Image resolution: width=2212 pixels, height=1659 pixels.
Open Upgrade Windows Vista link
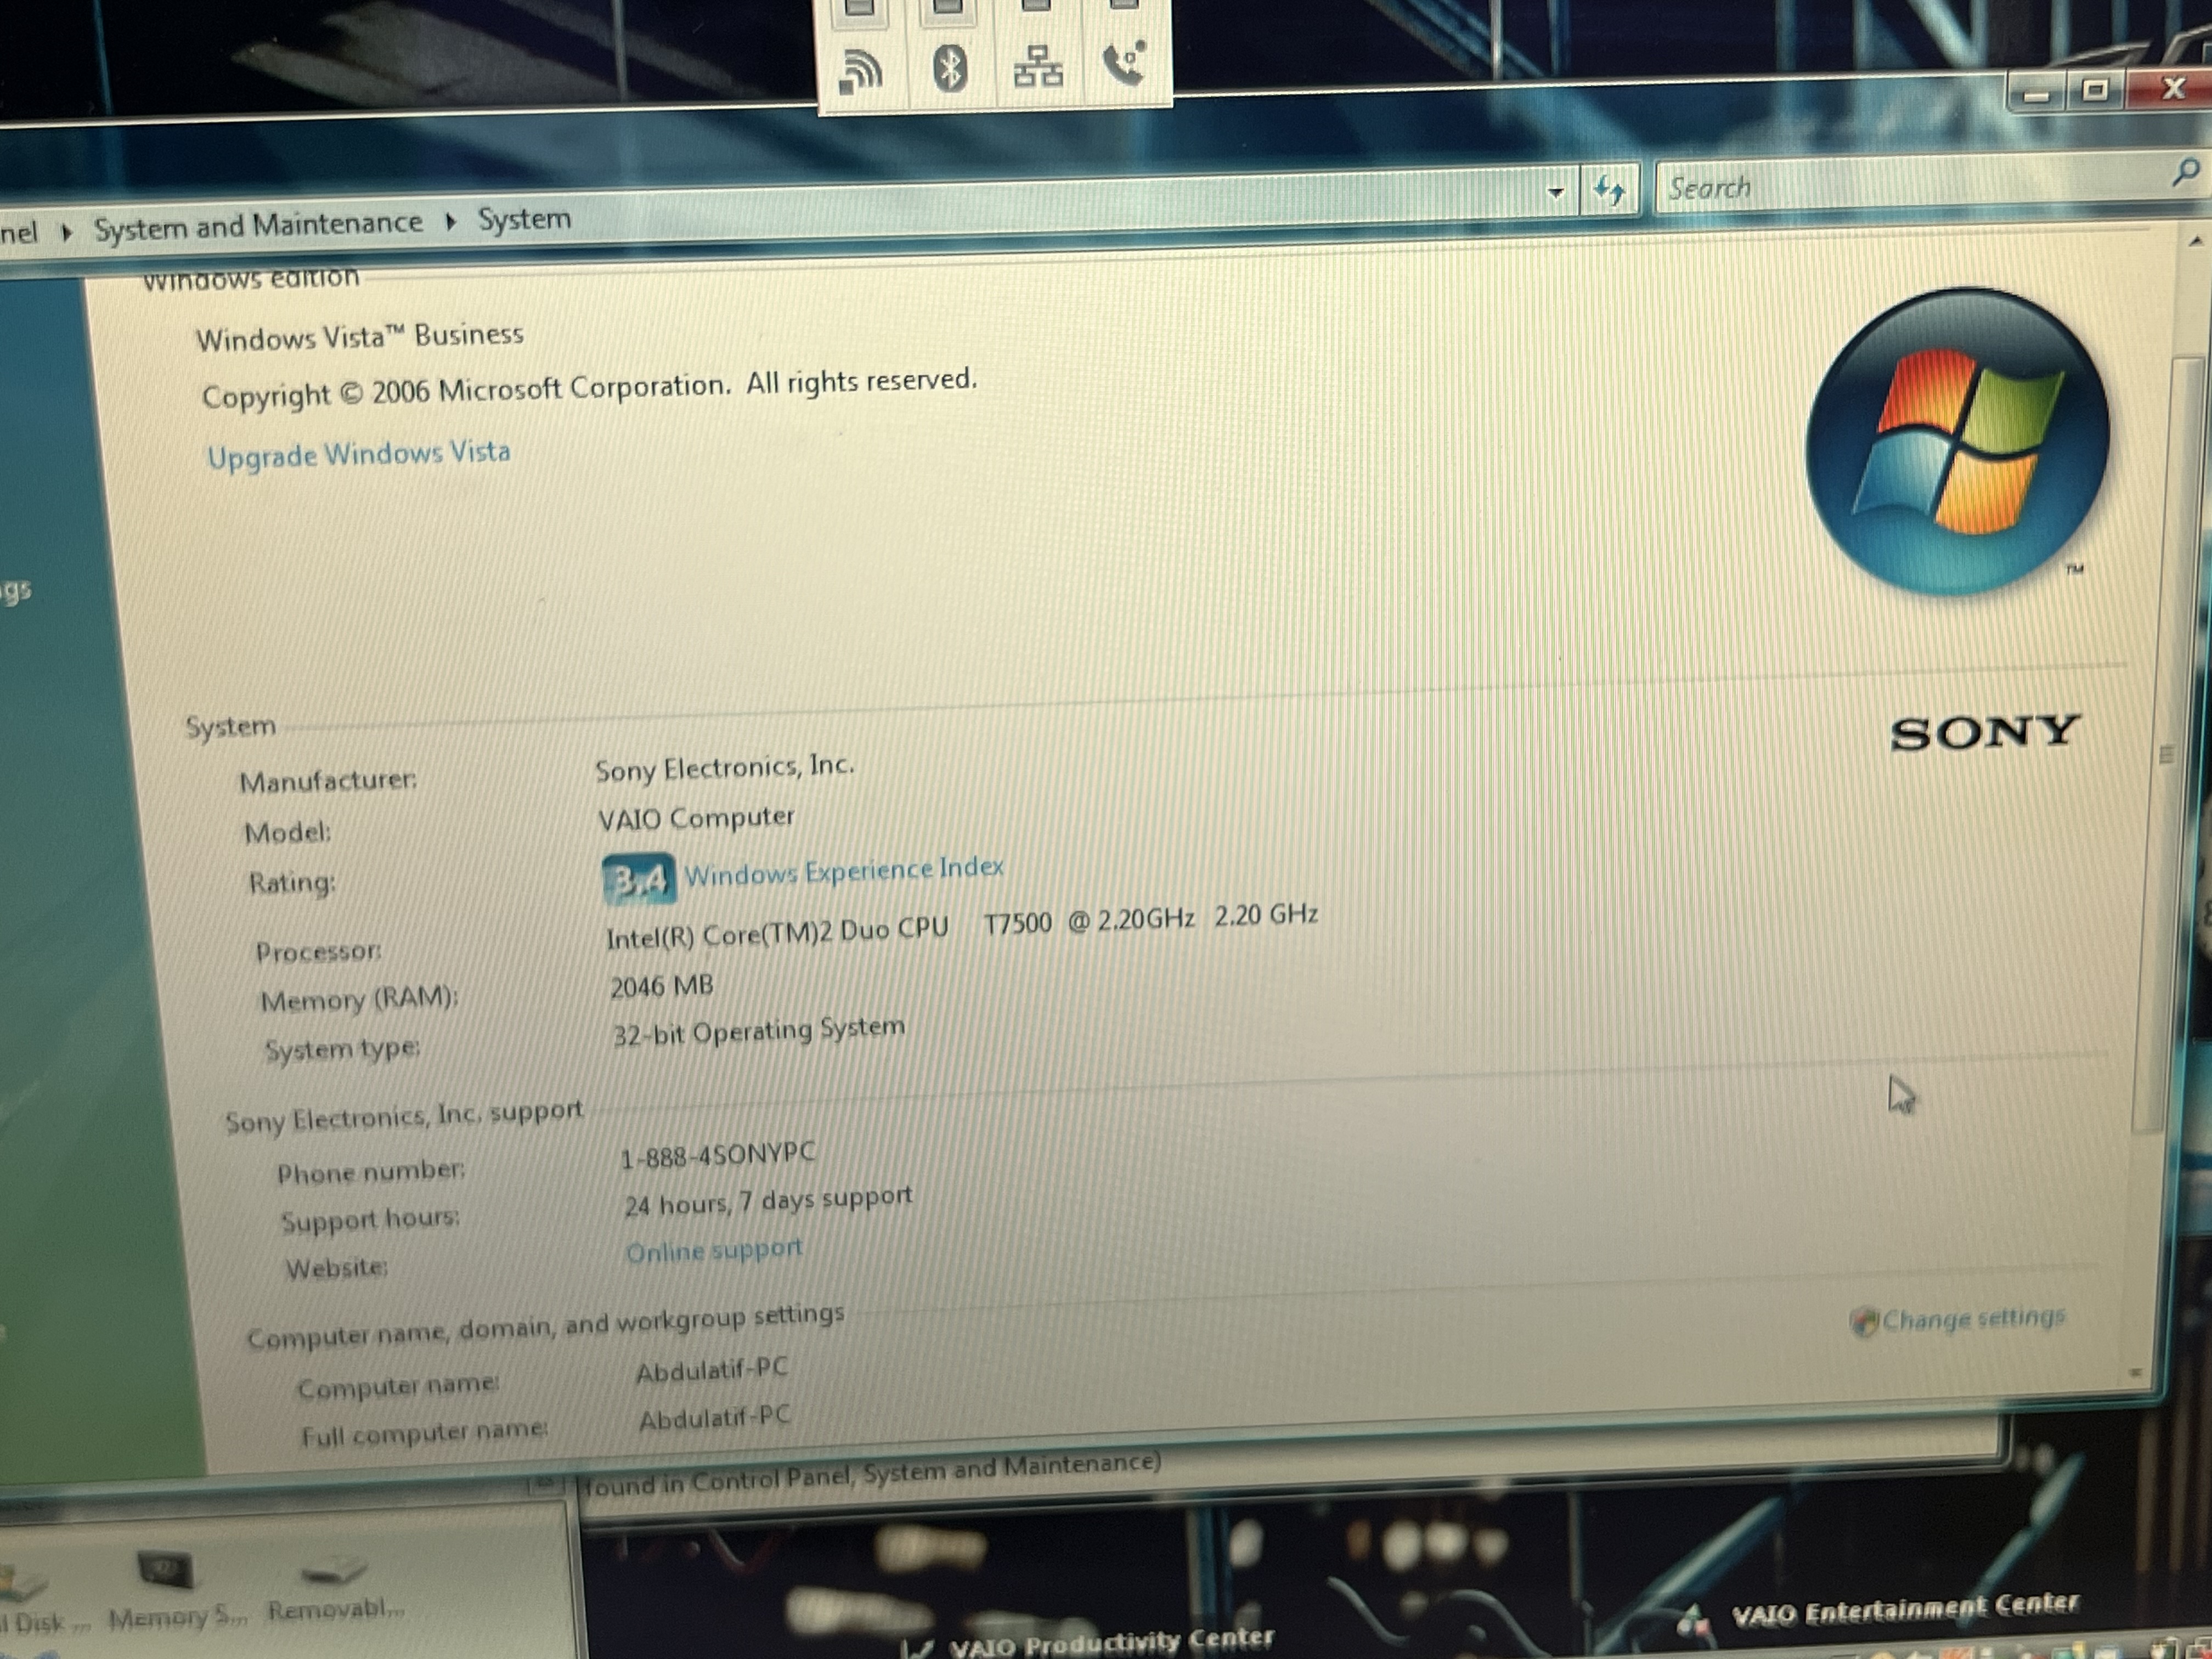[358, 454]
